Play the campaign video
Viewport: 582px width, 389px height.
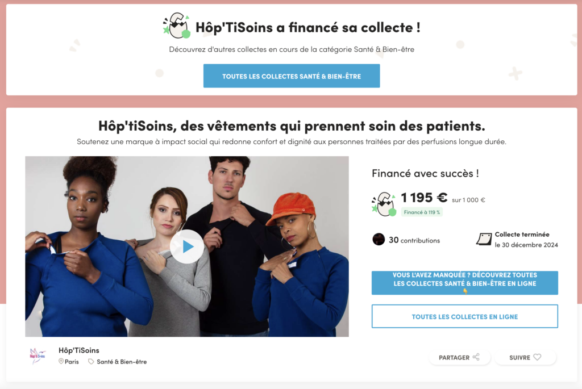click(186, 246)
